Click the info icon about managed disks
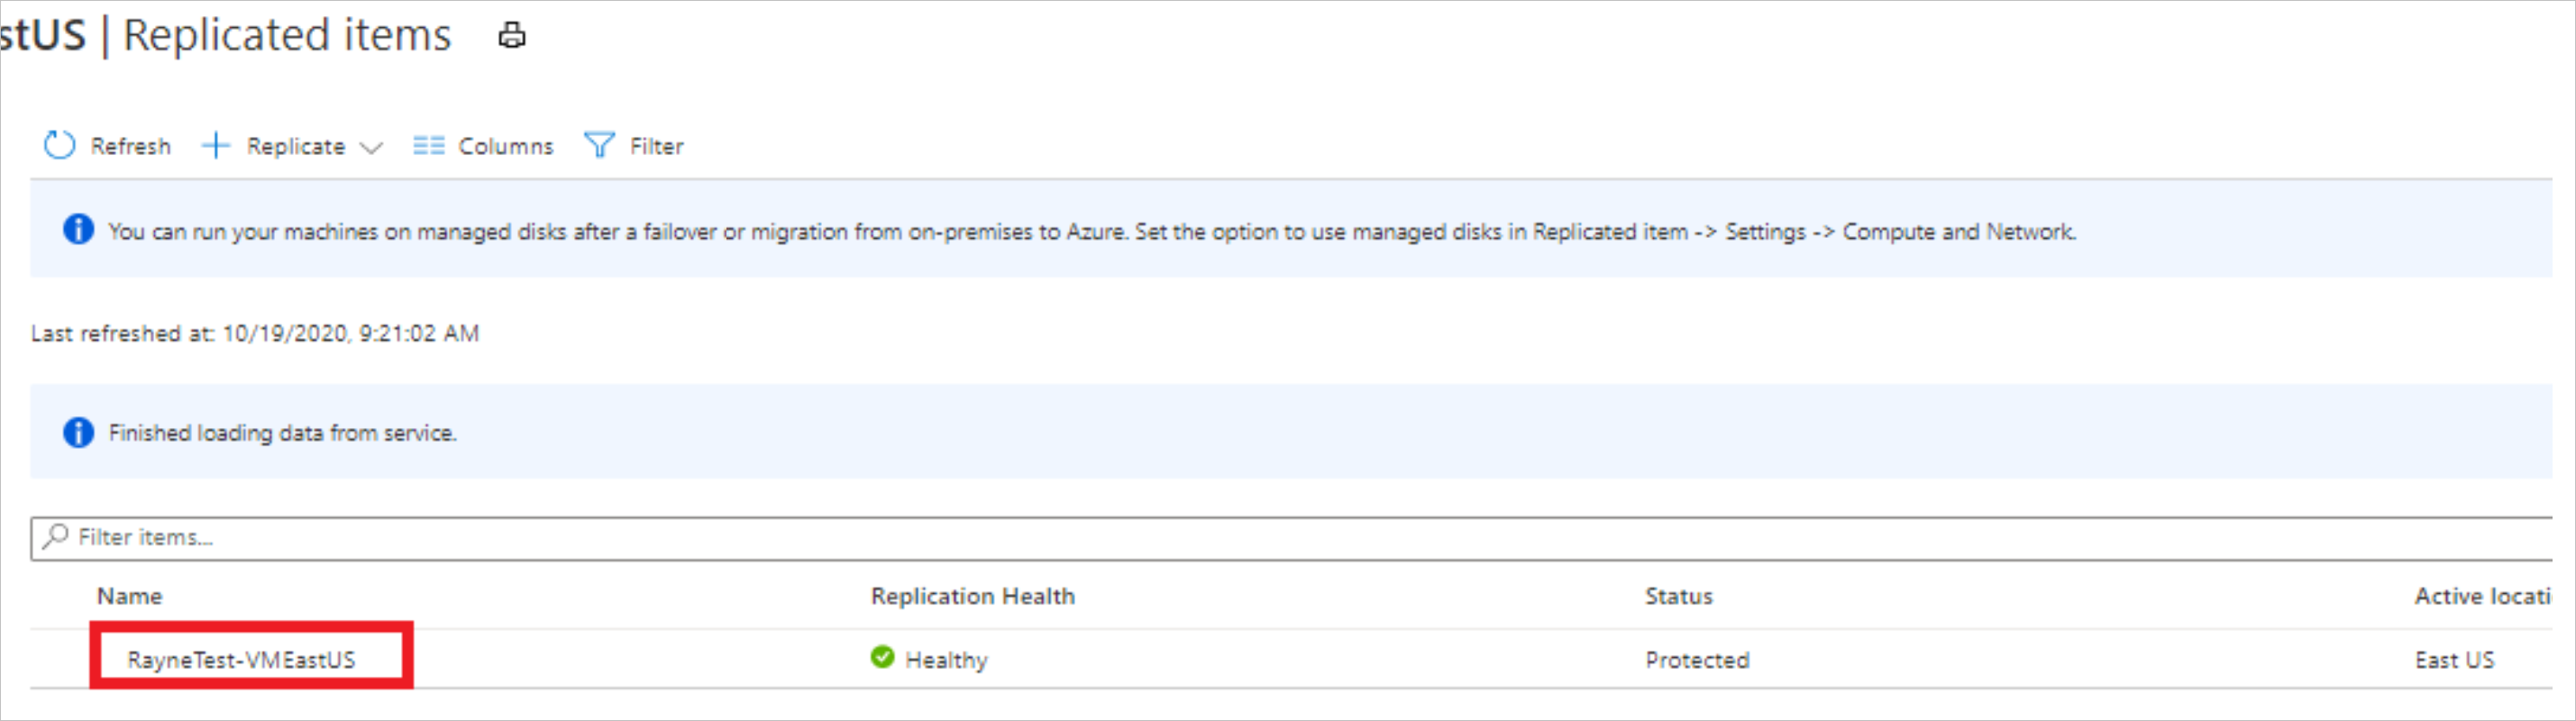Screen dimensions: 2576x721 point(78,230)
